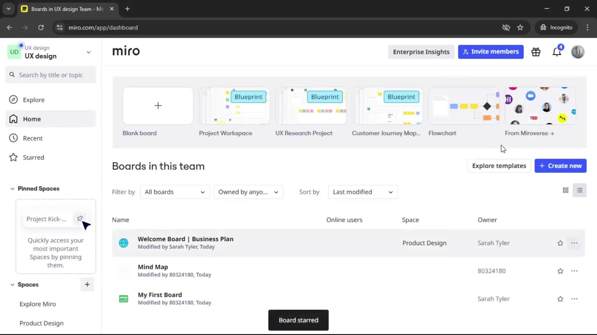This screenshot has width=597, height=335.
Task: Click the globe icon of Welcome Board
Action: point(123,243)
